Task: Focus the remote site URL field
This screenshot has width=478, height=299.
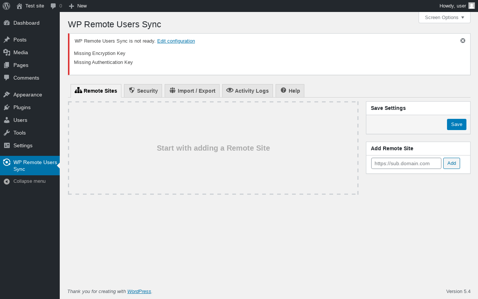Action: [x=406, y=163]
